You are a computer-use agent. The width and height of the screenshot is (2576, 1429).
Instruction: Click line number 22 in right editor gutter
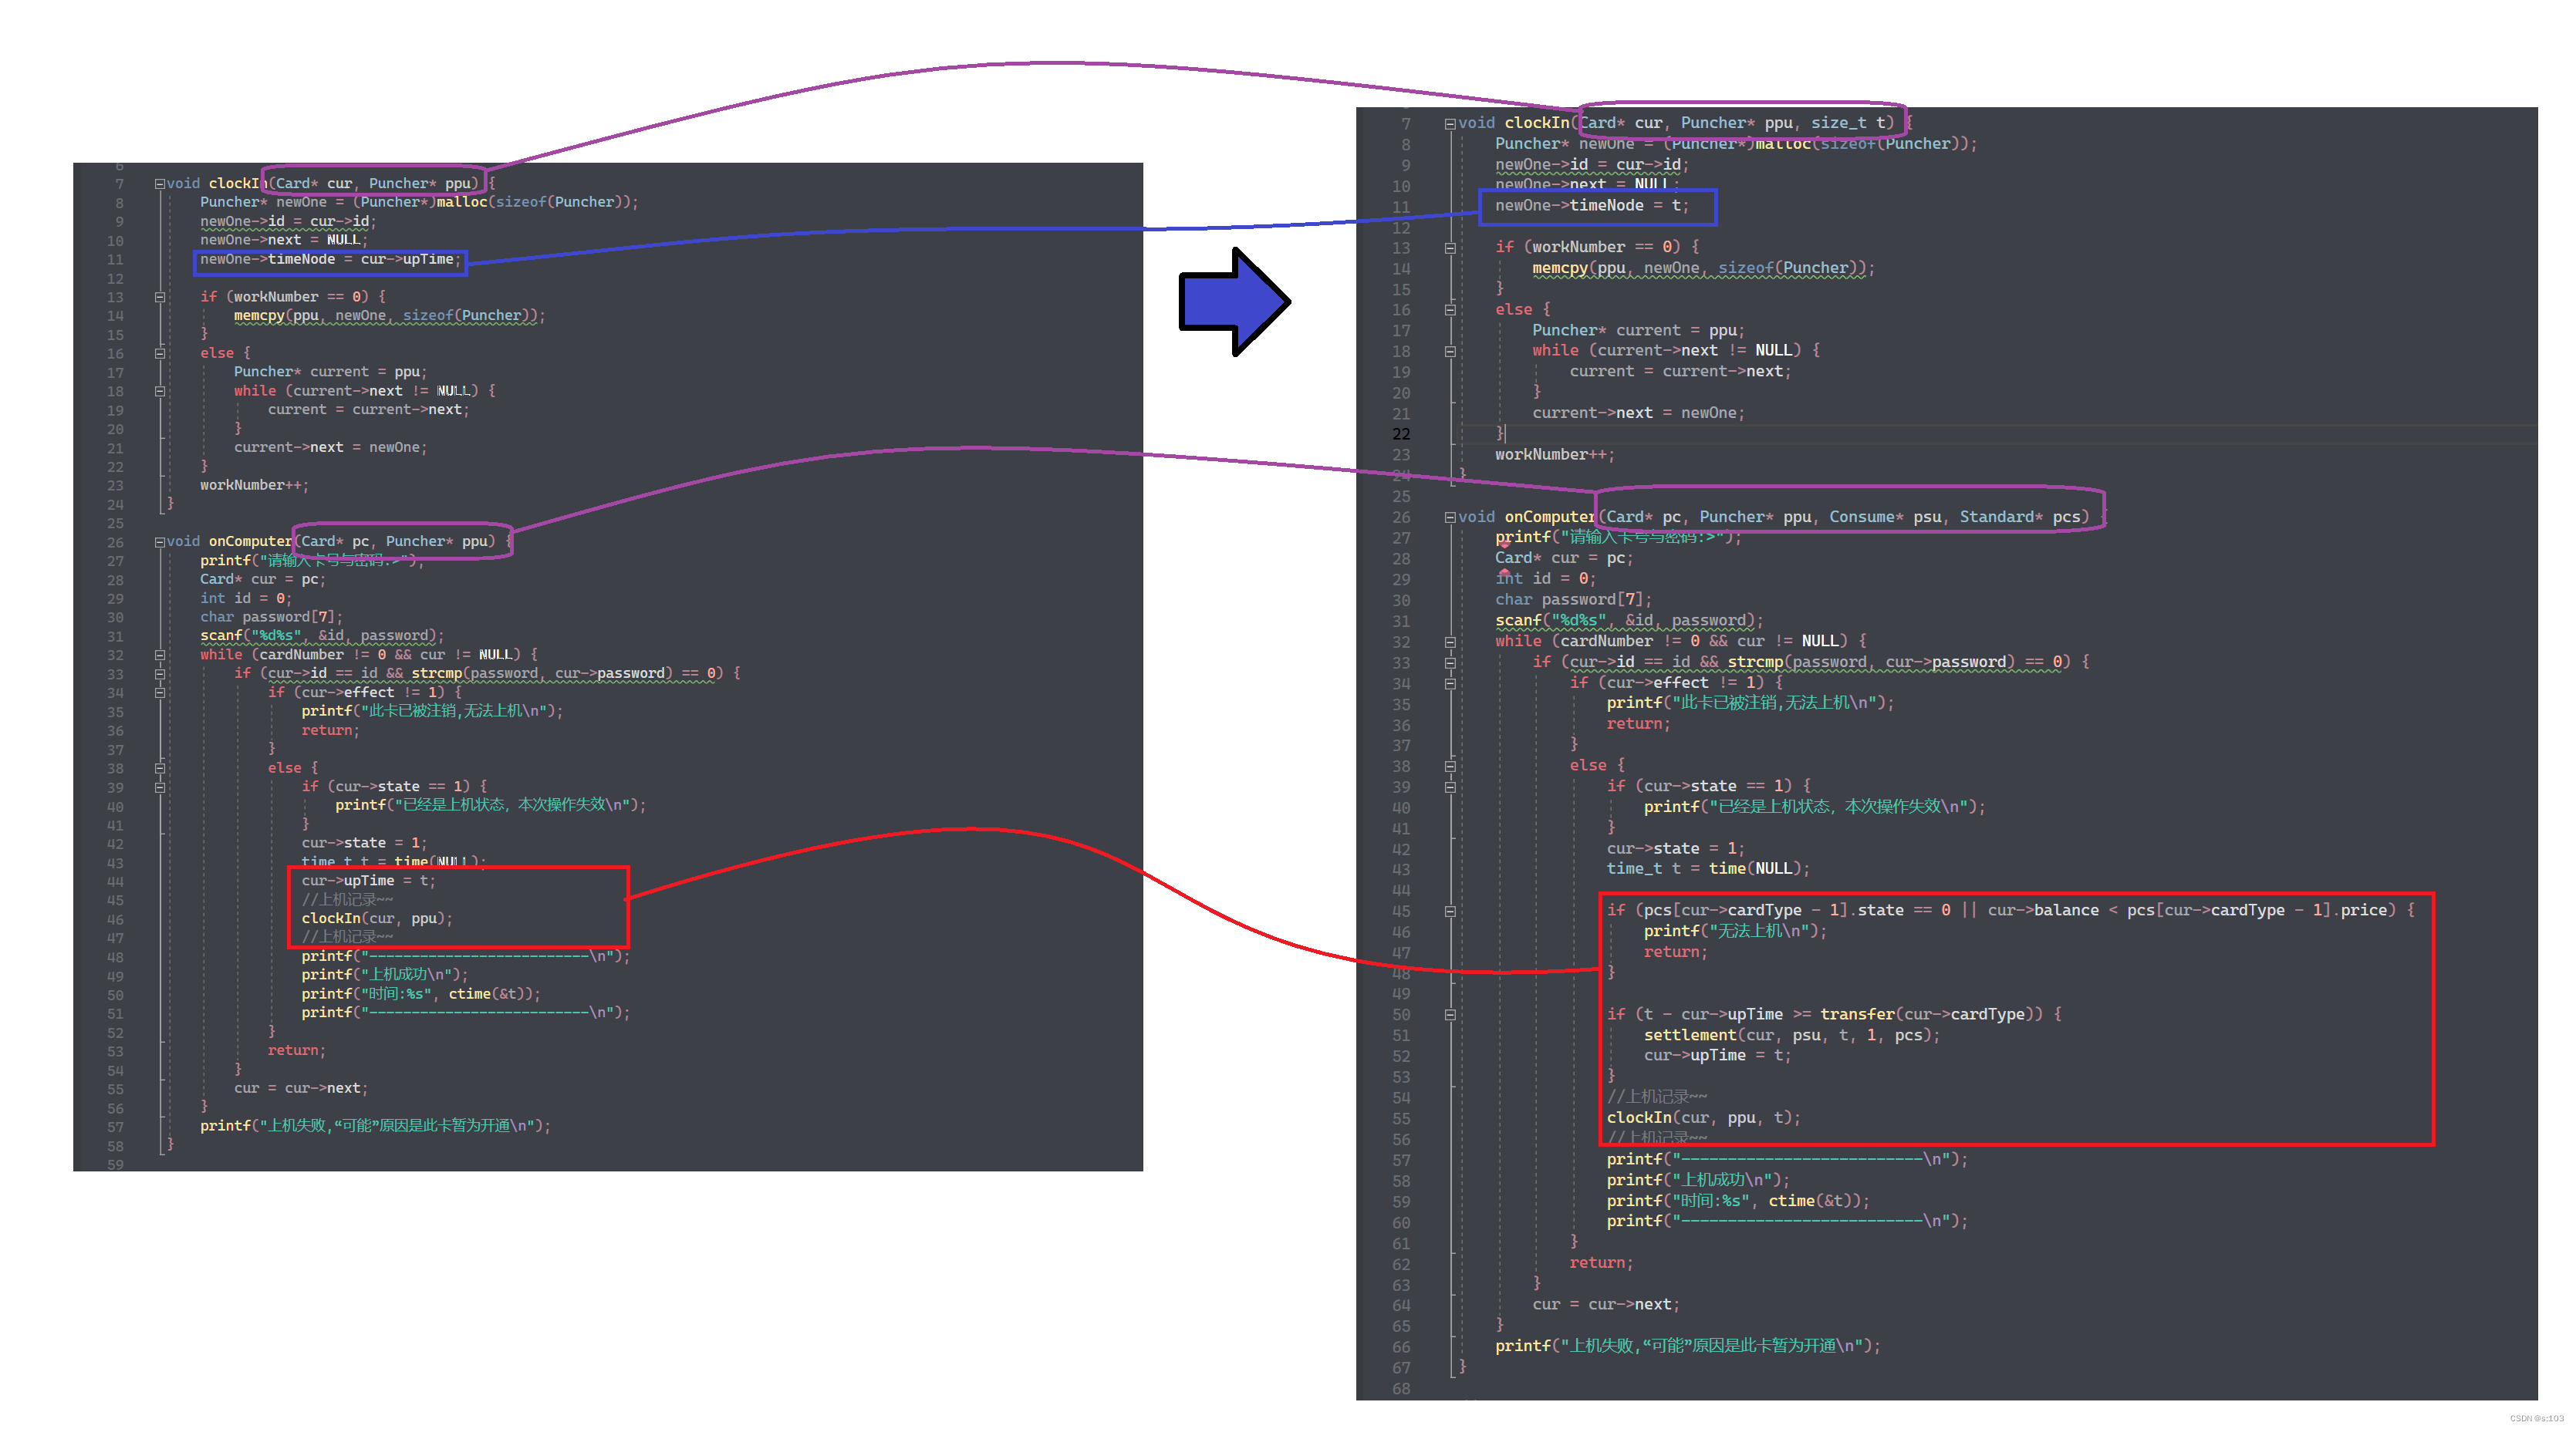click(x=1400, y=433)
